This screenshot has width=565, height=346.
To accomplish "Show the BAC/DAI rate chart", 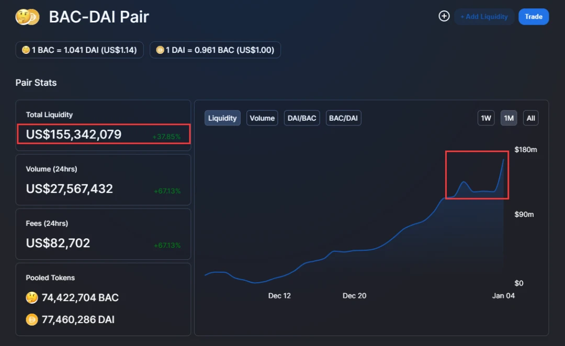I will tap(343, 118).
